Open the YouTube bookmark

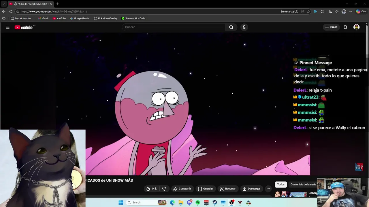[59, 18]
